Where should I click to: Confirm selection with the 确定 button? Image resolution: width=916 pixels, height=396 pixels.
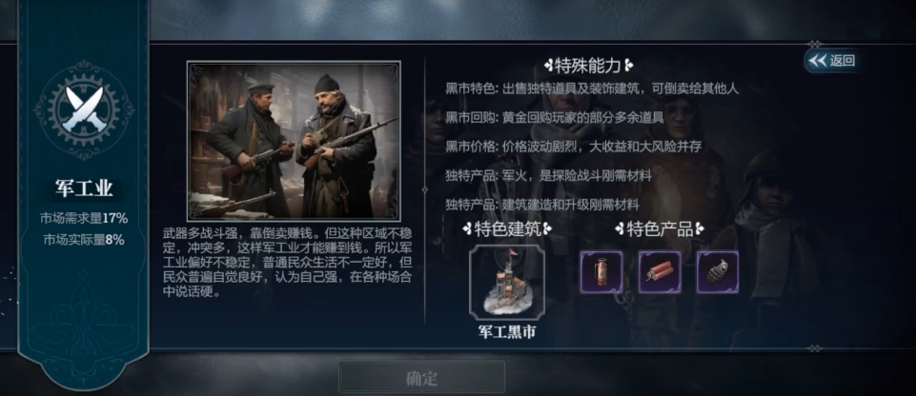(x=422, y=377)
